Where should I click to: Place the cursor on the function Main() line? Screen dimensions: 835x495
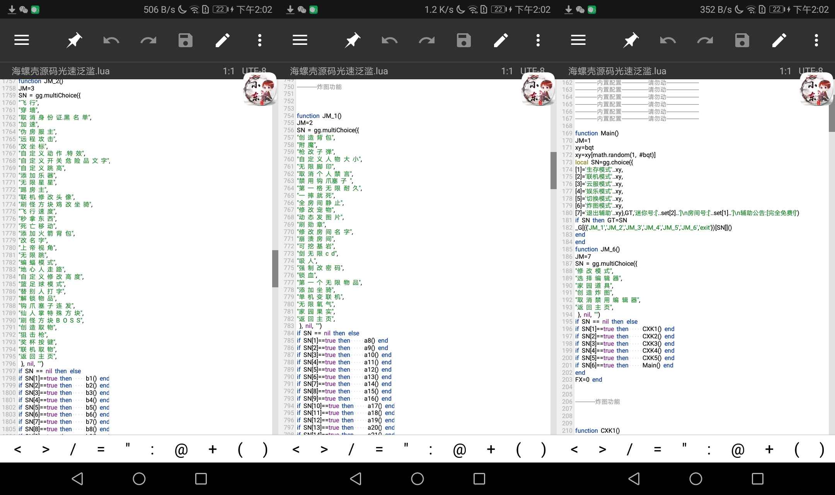click(x=597, y=133)
